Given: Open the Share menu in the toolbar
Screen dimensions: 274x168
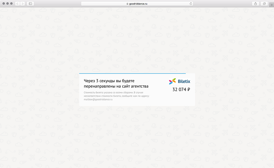Looking at the screenshot, I should (x=255, y=4).
